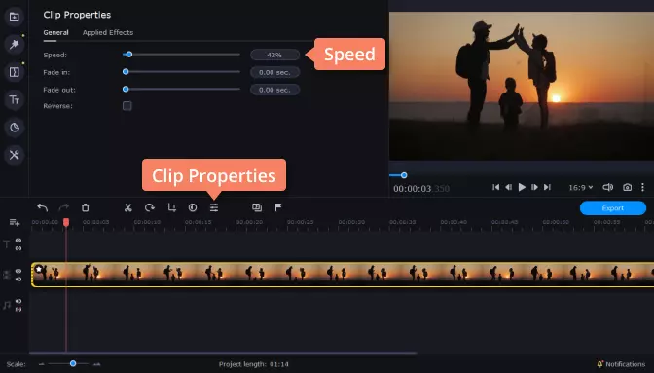Rotate the clip with rotate icon
Image resolution: width=654 pixels, height=373 pixels.
click(x=150, y=207)
